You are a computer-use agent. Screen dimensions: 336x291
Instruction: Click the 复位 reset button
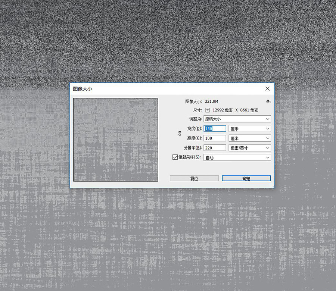[194, 178]
